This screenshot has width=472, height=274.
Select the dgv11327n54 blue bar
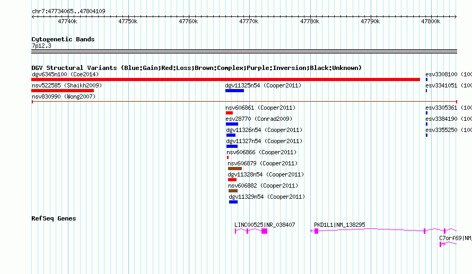coord(232,146)
